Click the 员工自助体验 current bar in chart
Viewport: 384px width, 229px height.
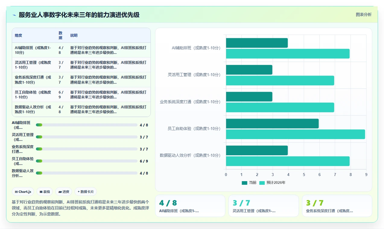coord(272,123)
